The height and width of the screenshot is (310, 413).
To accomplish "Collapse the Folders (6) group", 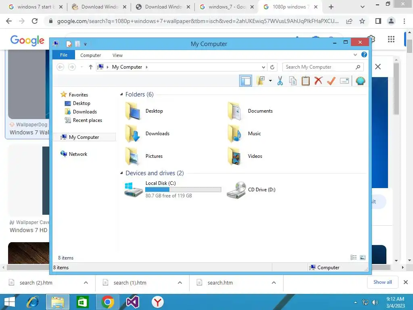I will pyautogui.click(x=121, y=94).
